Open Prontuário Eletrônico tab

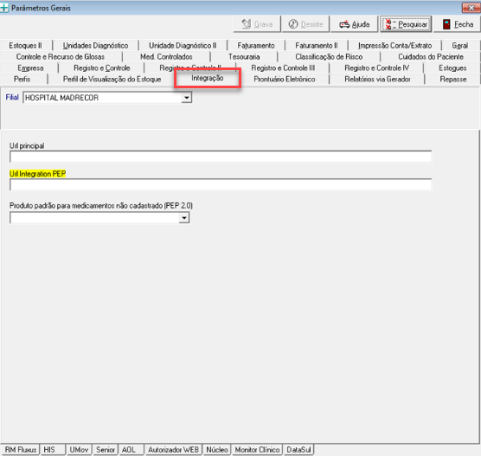click(285, 79)
